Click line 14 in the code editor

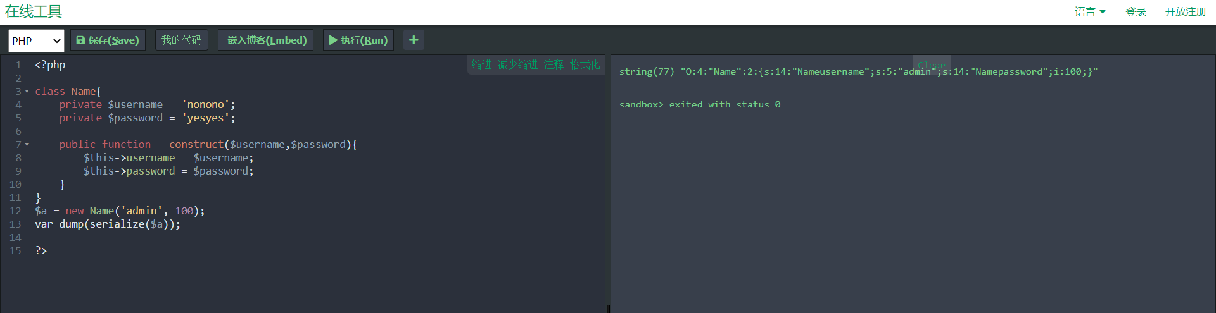point(317,238)
